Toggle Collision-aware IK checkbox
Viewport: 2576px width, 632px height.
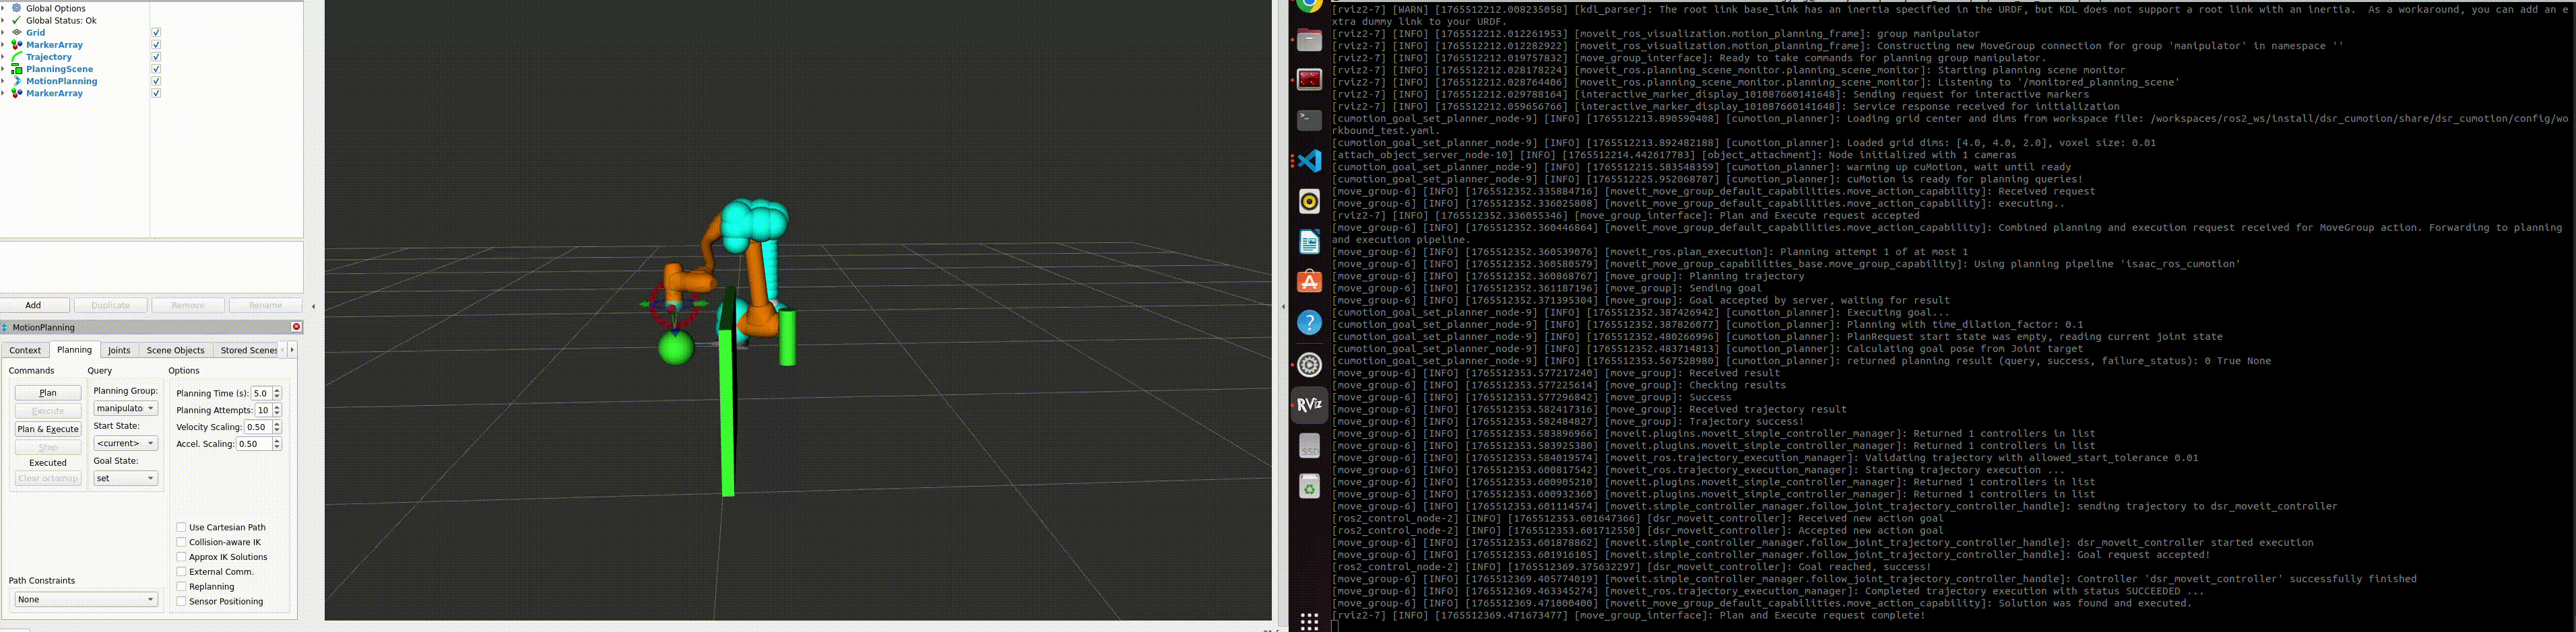click(x=181, y=542)
